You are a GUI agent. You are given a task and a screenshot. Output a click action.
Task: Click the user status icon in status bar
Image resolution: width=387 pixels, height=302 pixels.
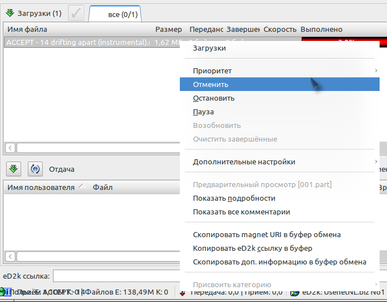(x=2, y=292)
